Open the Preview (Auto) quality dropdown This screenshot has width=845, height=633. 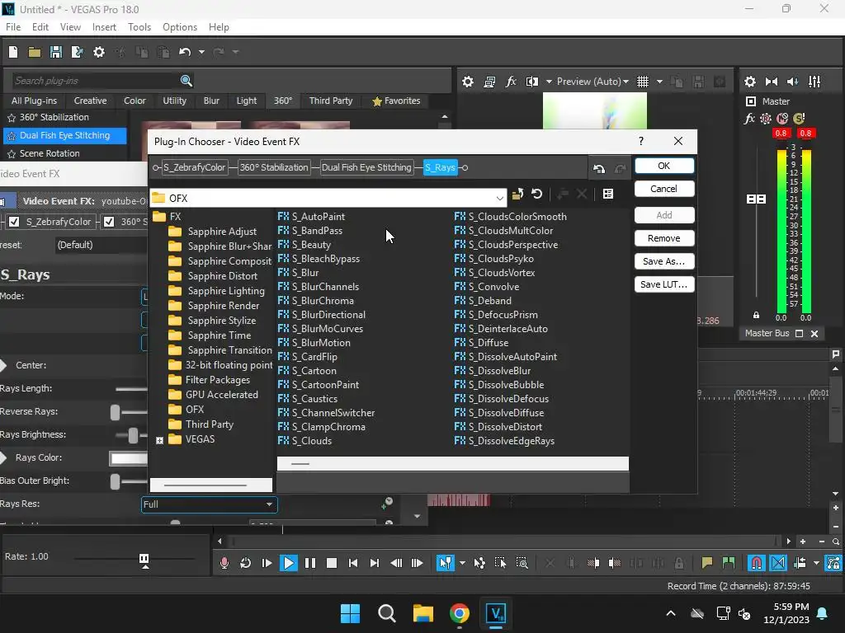click(x=592, y=82)
